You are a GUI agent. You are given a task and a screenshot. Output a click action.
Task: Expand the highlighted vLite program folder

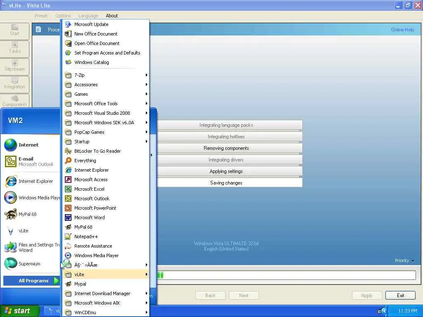pos(105,274)
